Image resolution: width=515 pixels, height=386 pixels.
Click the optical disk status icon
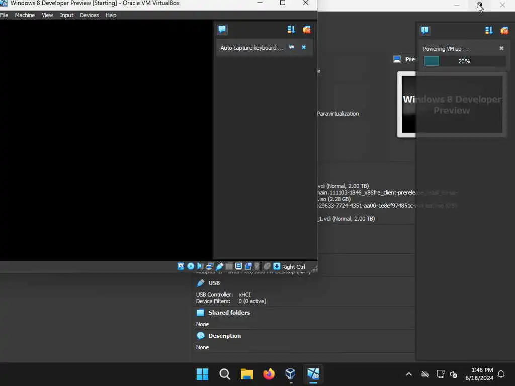point(191,266)
